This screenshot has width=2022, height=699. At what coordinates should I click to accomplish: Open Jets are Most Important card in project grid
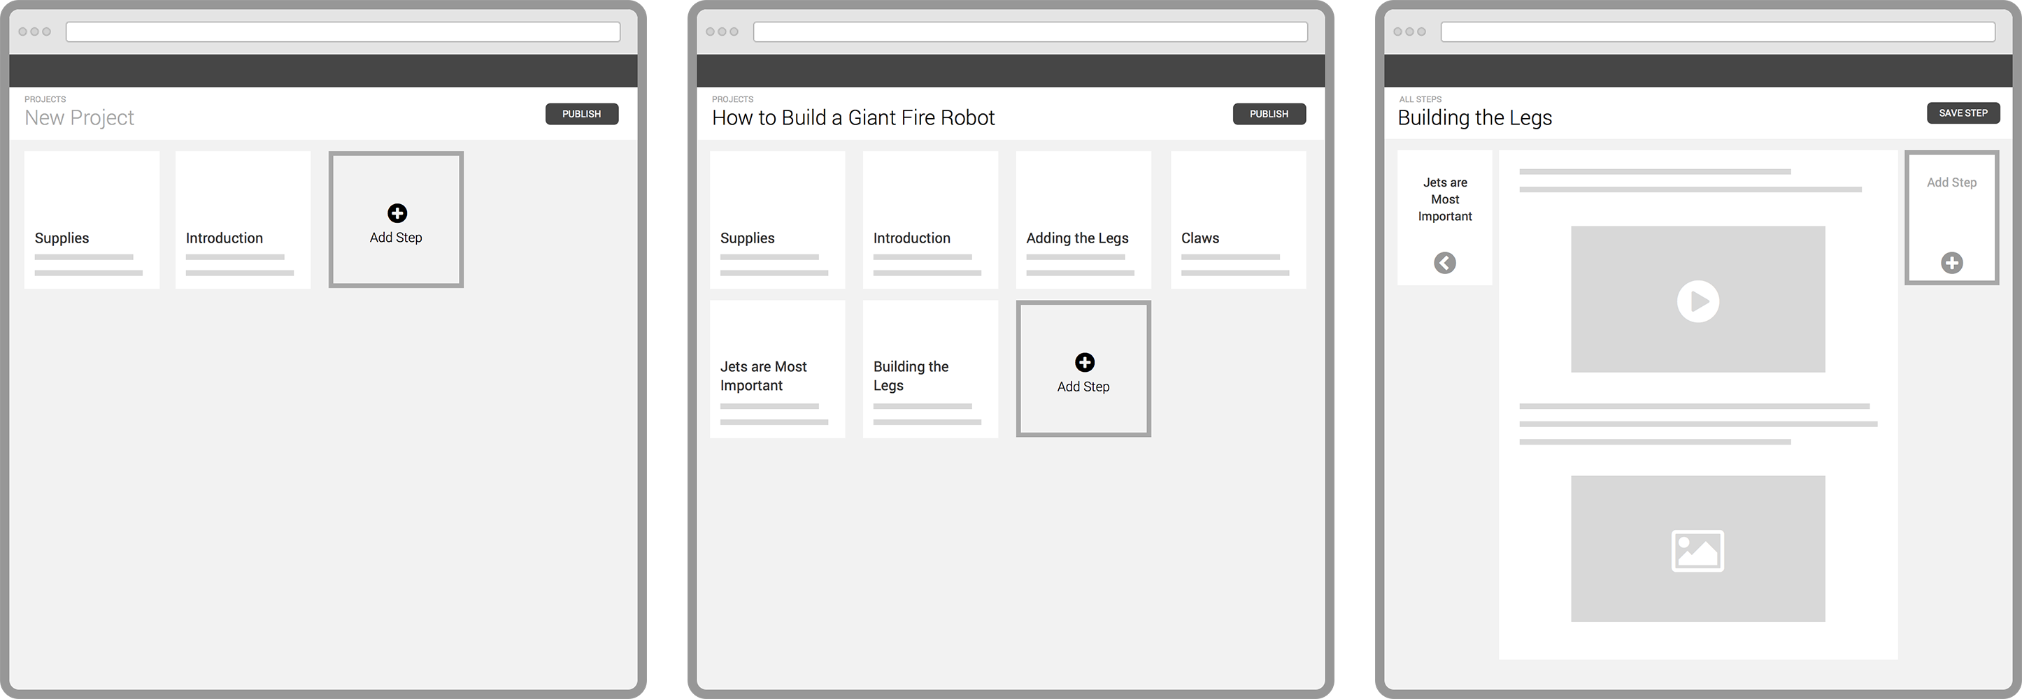(778, 368)
